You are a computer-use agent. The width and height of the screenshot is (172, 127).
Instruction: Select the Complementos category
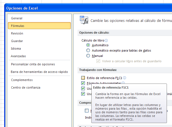[x=39, y=80]
